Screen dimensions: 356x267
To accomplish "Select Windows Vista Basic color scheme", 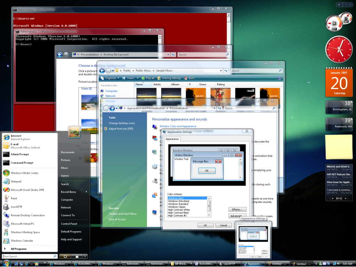I will point(179,201).
